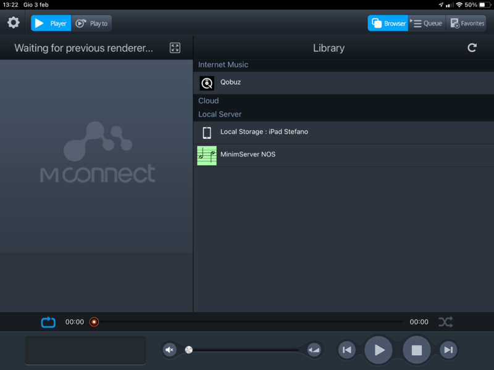Toggle repeat mode
The image size is (494, 370).
click(x=48, y=322)
